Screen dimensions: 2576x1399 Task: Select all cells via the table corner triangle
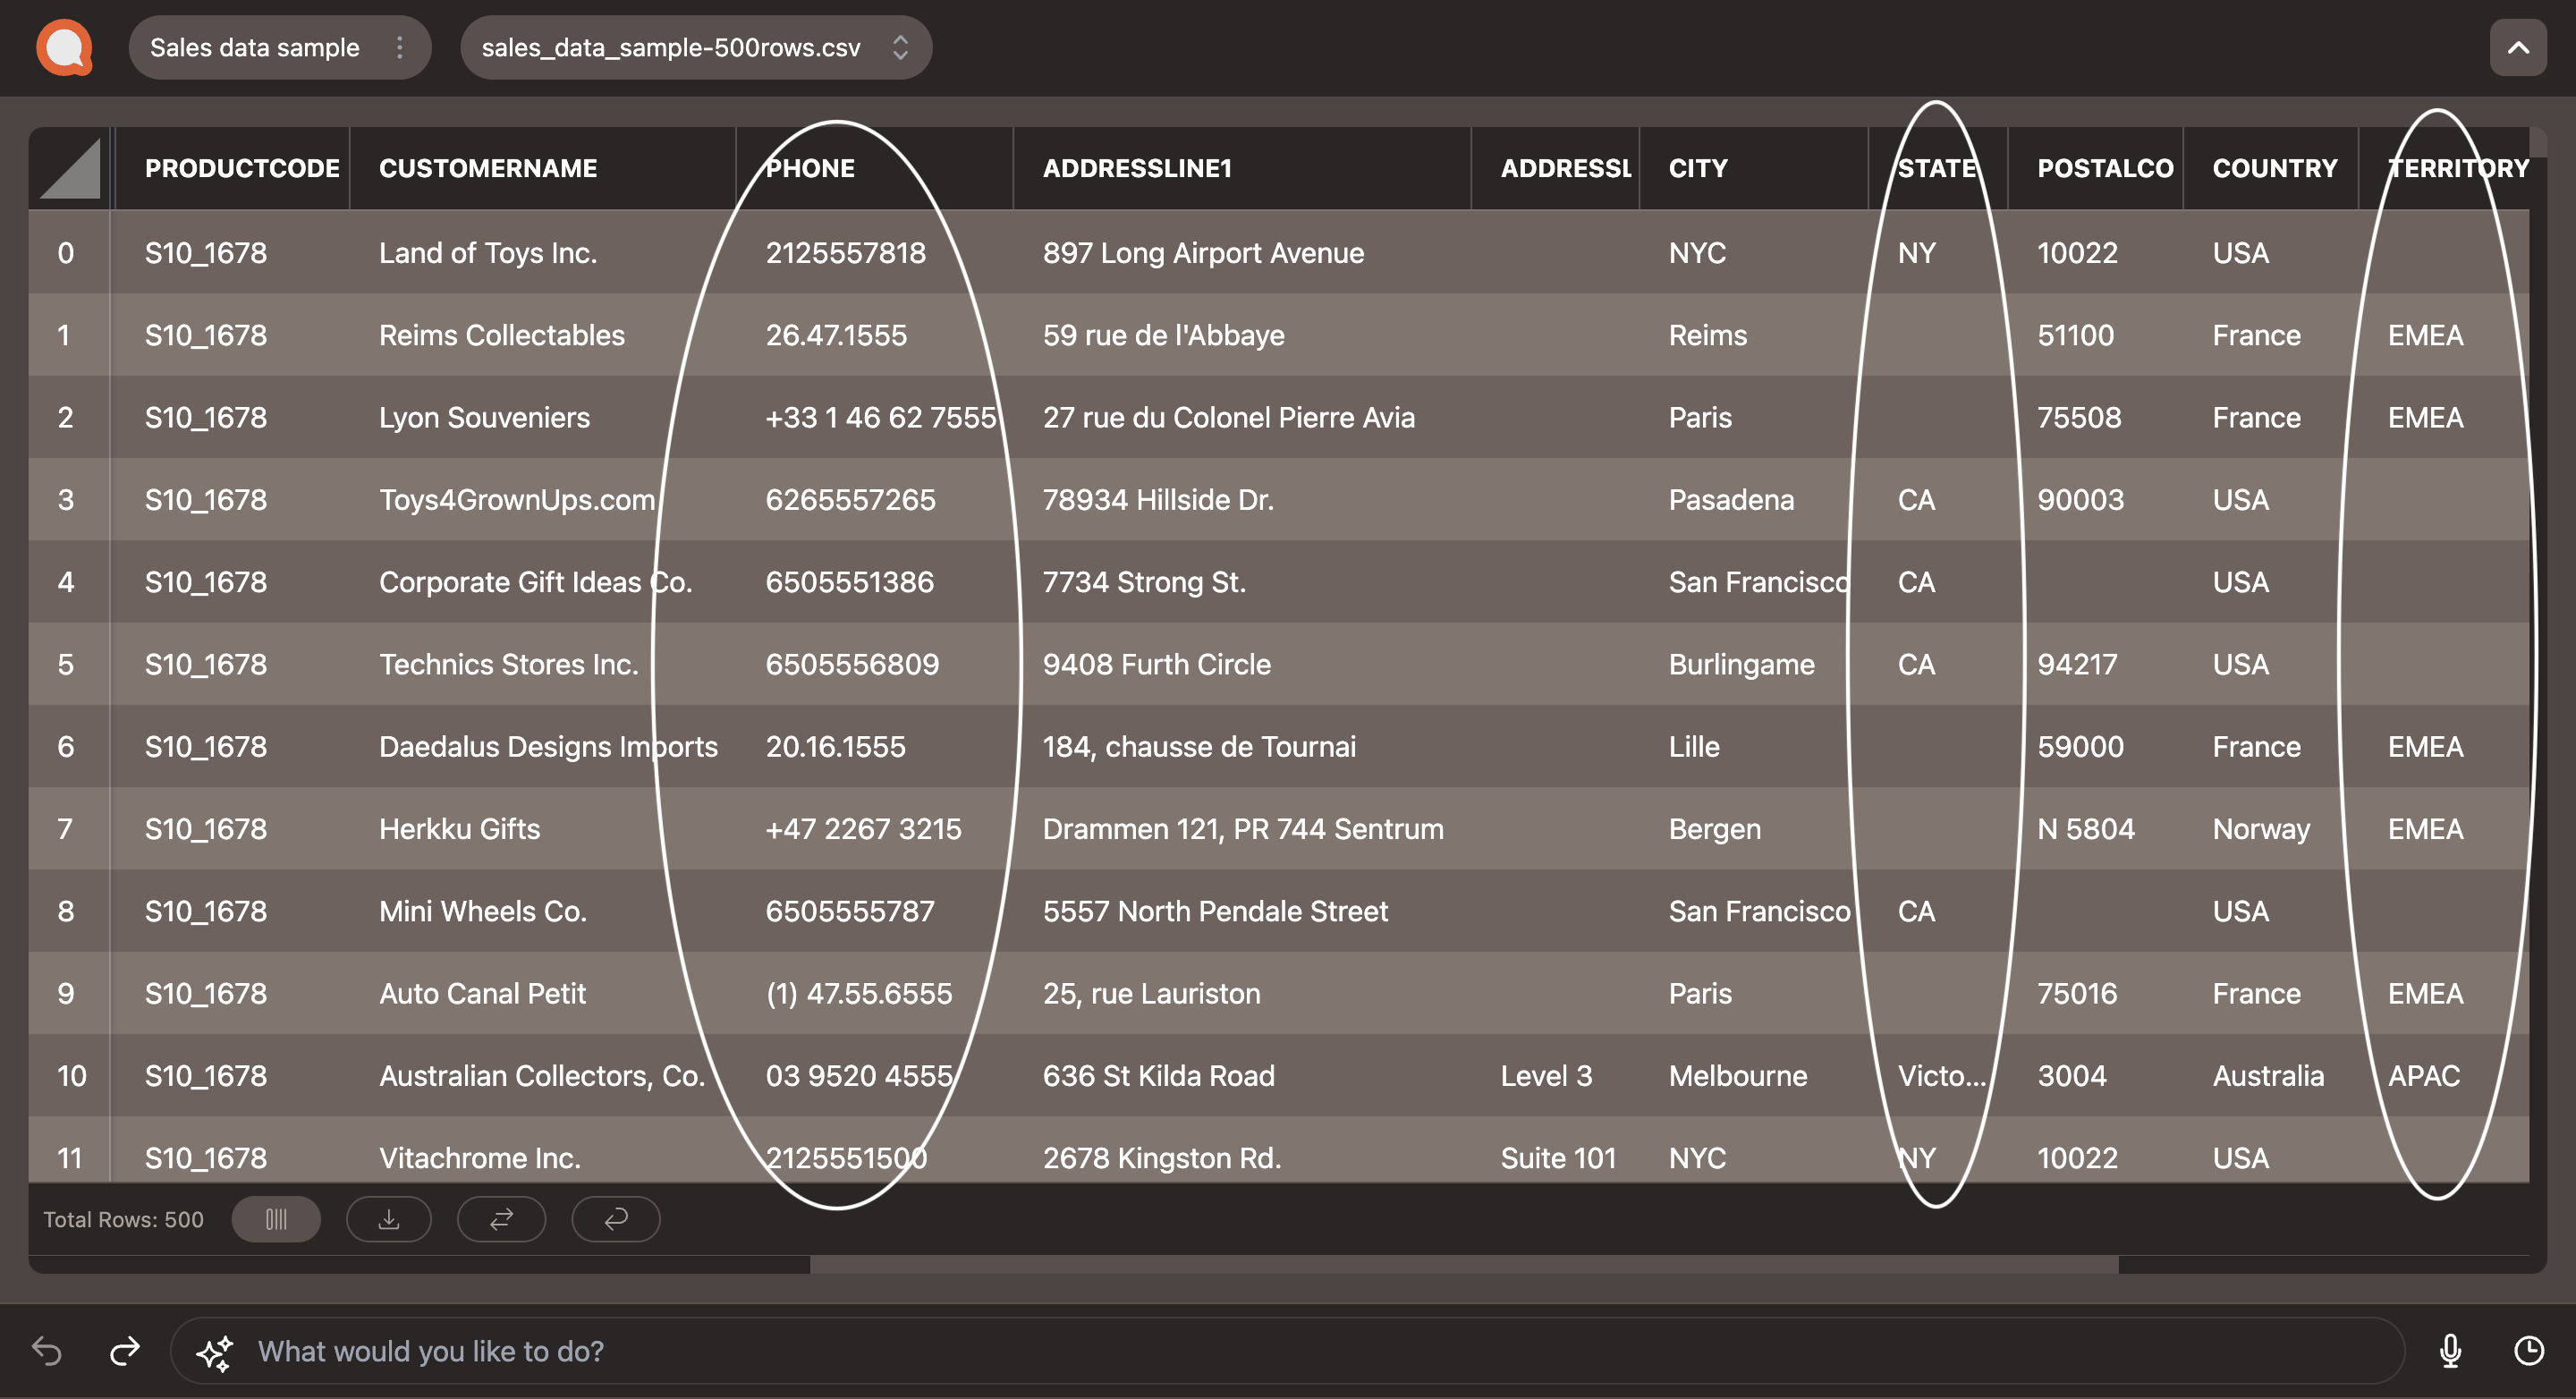click(70, 168)
